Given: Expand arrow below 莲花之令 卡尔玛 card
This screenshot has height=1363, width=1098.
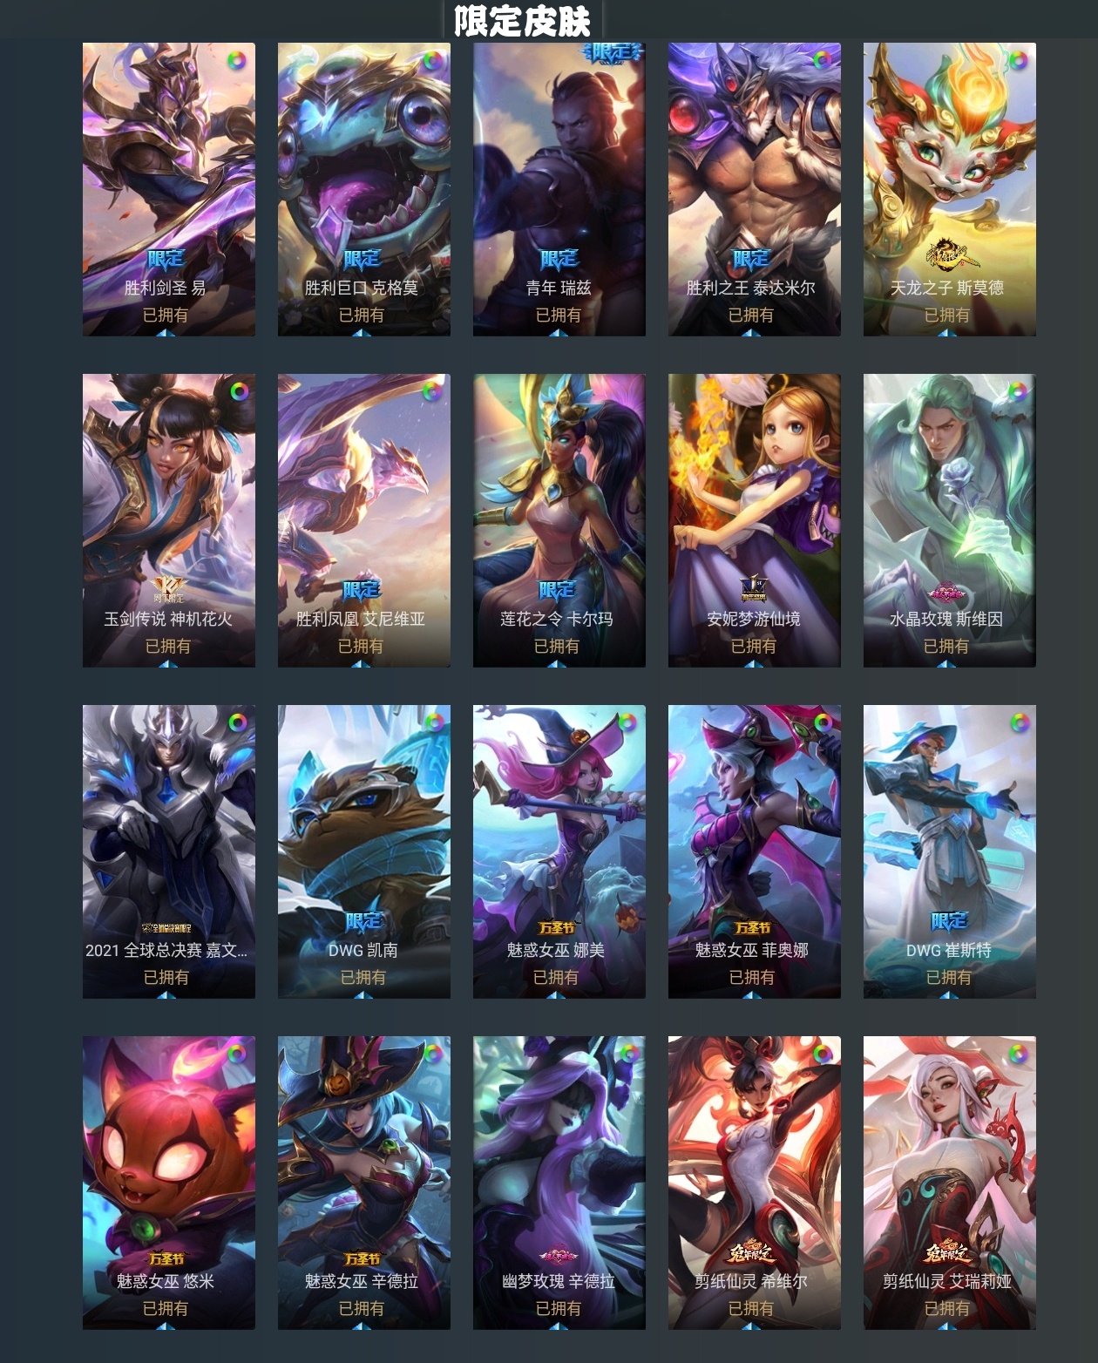Looking at the screenshot, I should pyautogui.click(x=557, y=664).
